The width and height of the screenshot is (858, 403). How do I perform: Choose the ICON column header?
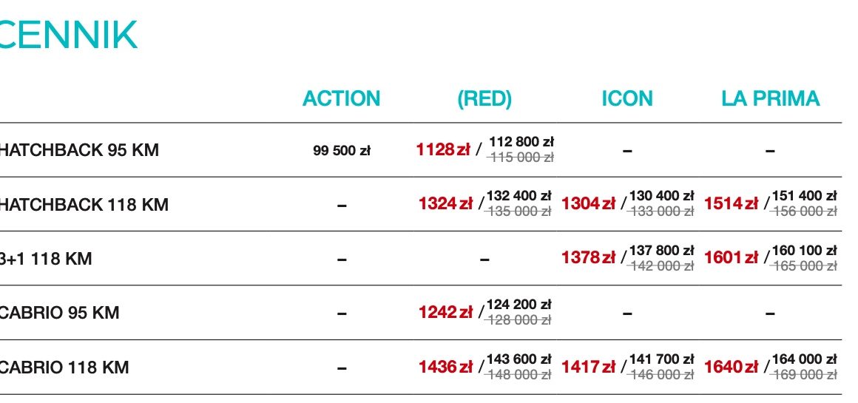click(x=627, y=98)
